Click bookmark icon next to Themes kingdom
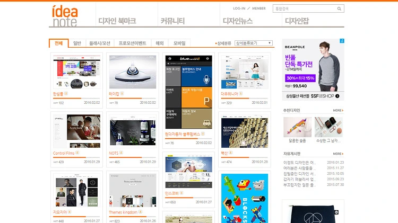398x223 pixels. [141, 211]
